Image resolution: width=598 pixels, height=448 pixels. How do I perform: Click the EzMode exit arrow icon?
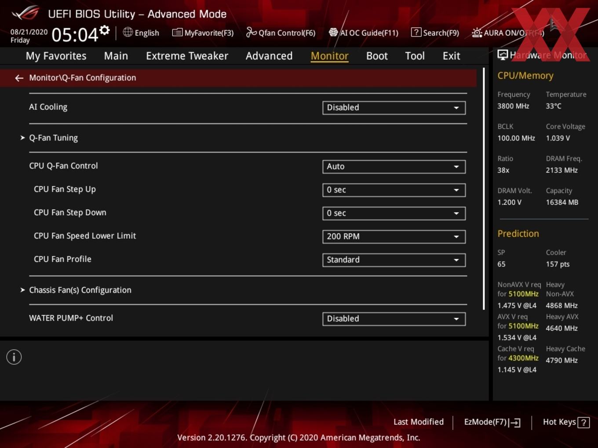click(515, 423)
